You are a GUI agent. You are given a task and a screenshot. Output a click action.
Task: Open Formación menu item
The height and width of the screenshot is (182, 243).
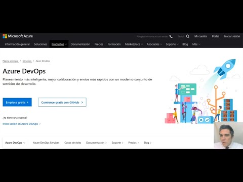[x=114, y=44]
